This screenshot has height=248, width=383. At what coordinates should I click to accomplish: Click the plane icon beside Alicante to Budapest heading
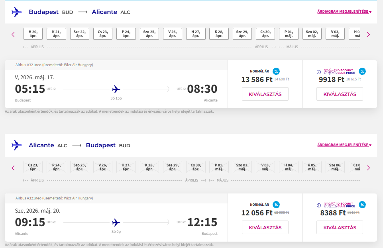coord(17,145)
